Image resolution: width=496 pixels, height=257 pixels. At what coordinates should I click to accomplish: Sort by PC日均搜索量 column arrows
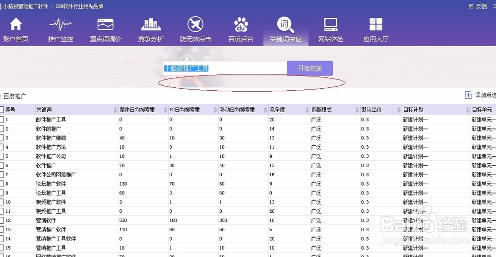click(215, 110)
